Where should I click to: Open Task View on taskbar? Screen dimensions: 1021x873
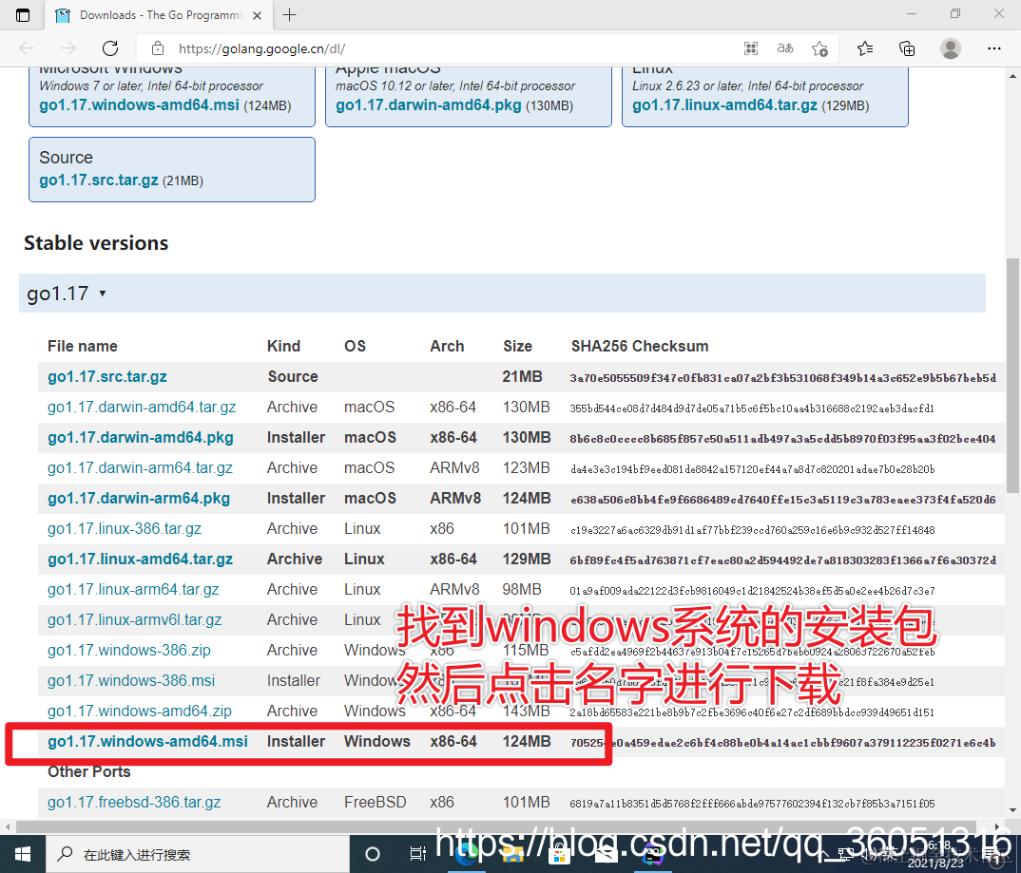coord(417,854)
